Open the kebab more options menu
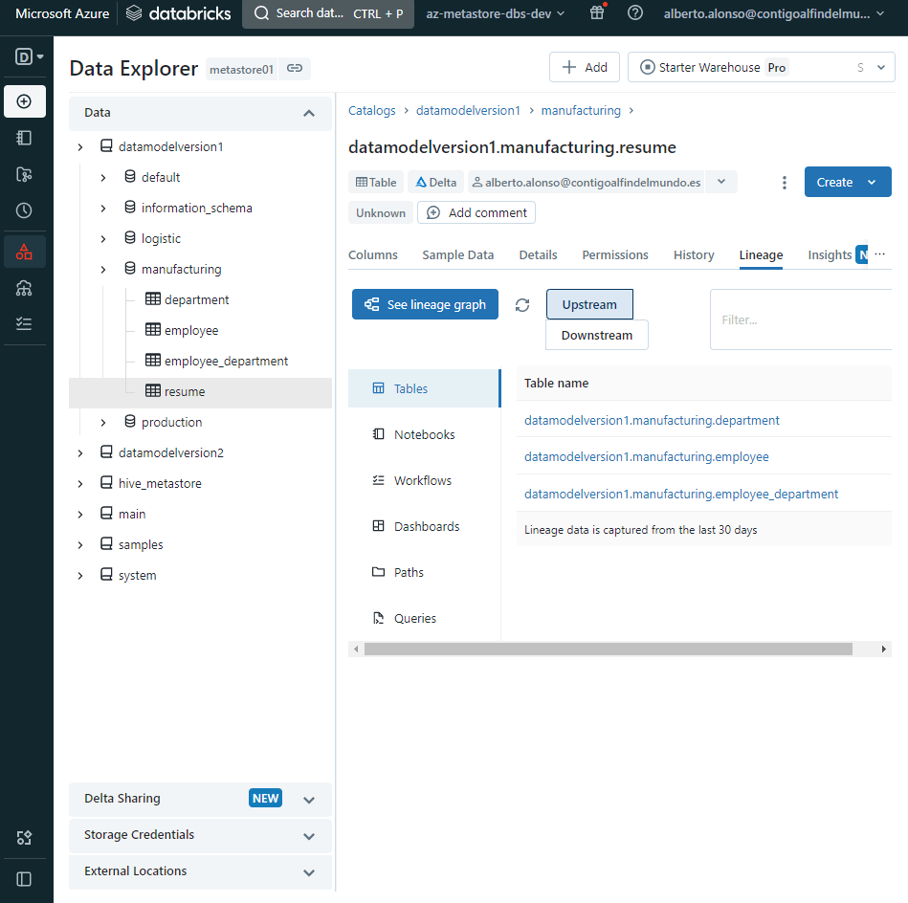908x903 pixels. click(785, 183)
